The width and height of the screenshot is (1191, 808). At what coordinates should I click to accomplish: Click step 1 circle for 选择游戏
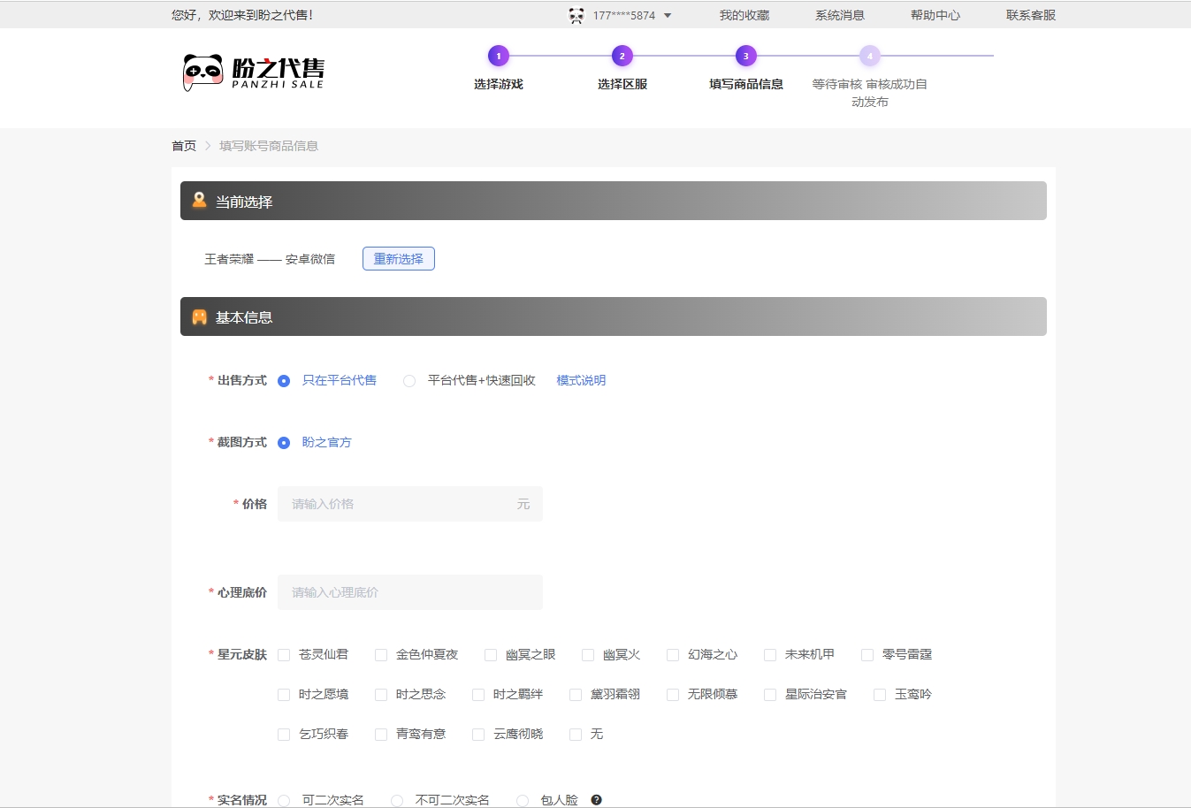pyautogui.click(x=499, y=56)
